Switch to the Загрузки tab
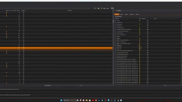This screenshot has width=182, height=102. pyautogui.click(x=137, y=14)
